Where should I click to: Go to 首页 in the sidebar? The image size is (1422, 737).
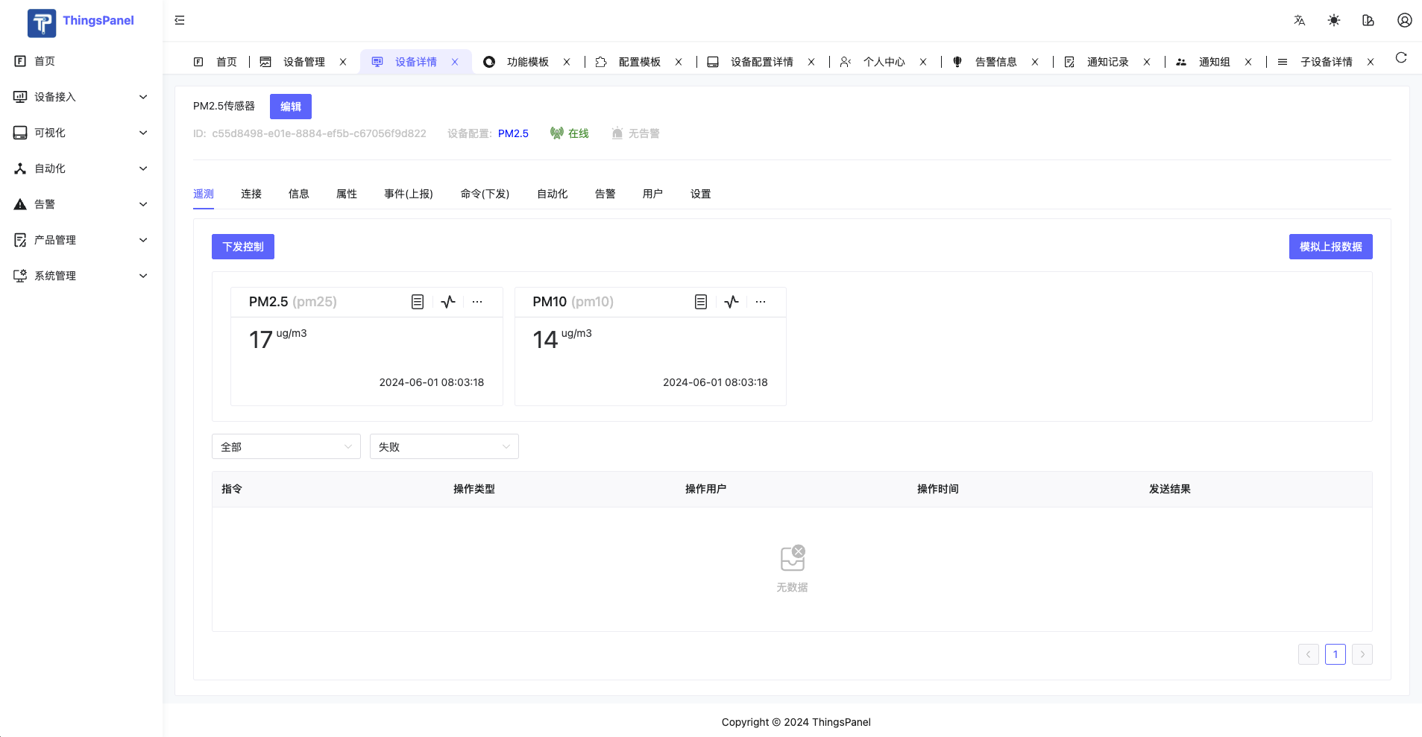81,61
